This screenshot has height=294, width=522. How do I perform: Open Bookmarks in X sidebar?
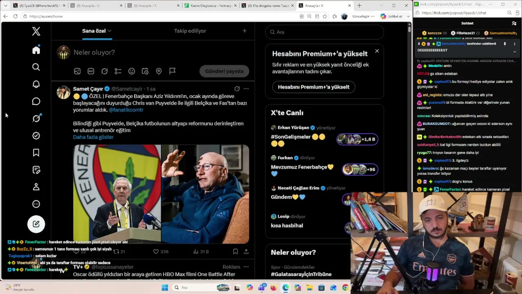36,153
